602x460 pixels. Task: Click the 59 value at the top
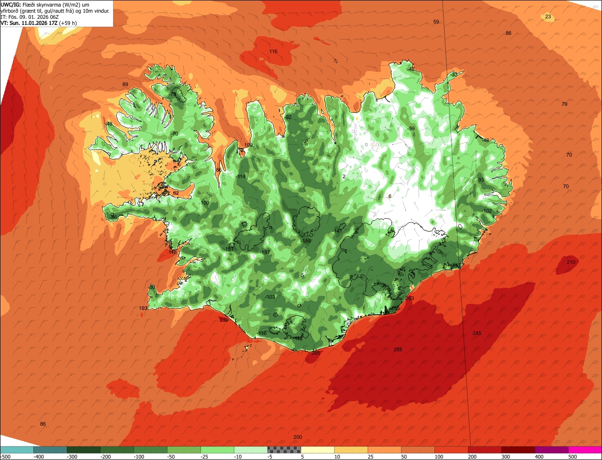(x=436, y=22)
